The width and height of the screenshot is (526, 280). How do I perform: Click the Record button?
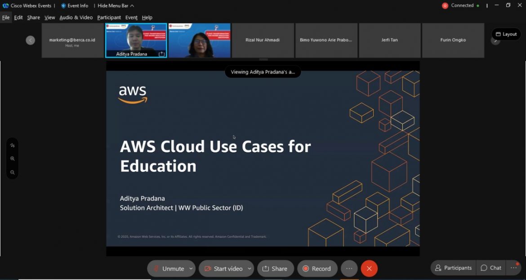(317, 269)
